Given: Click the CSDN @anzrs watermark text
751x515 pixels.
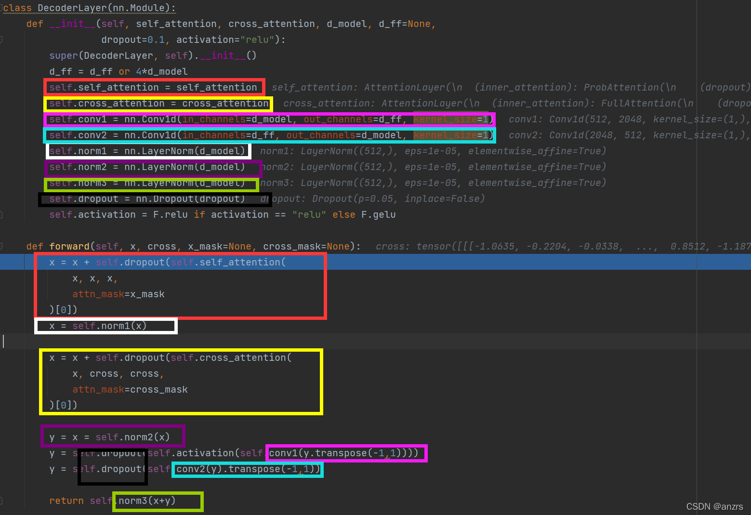Looking at the screenshot, I should click(x=715, y=506).
